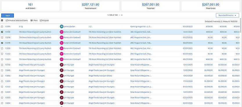Check the box for order 13309
Screen dimensions: 242x107
click(2, 26)
